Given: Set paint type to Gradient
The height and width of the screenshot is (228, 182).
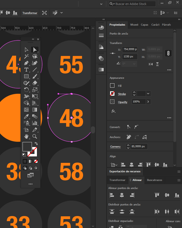Looking at the screenshot, I should (31, 161).
